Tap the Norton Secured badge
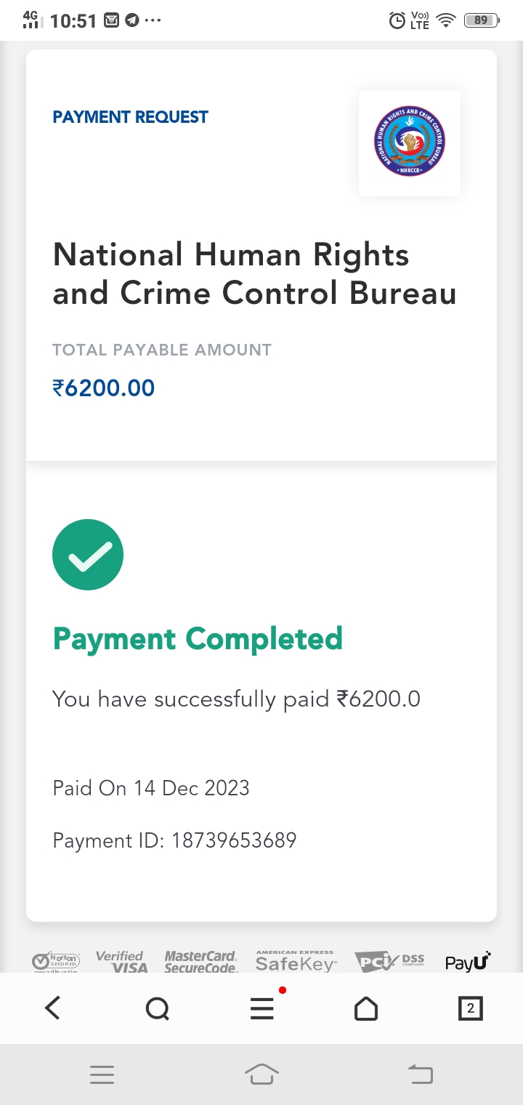 (56, 962)
